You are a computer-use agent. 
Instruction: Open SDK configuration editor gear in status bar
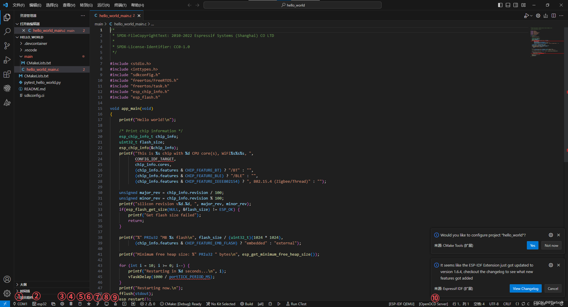(x=62, y=304)
